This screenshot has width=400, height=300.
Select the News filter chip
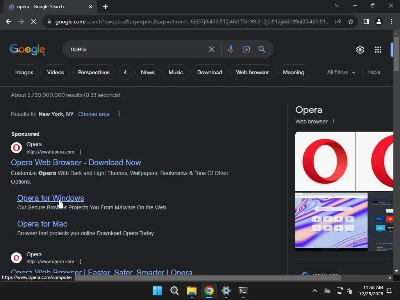pyautogui.click(x=148, y=72)
